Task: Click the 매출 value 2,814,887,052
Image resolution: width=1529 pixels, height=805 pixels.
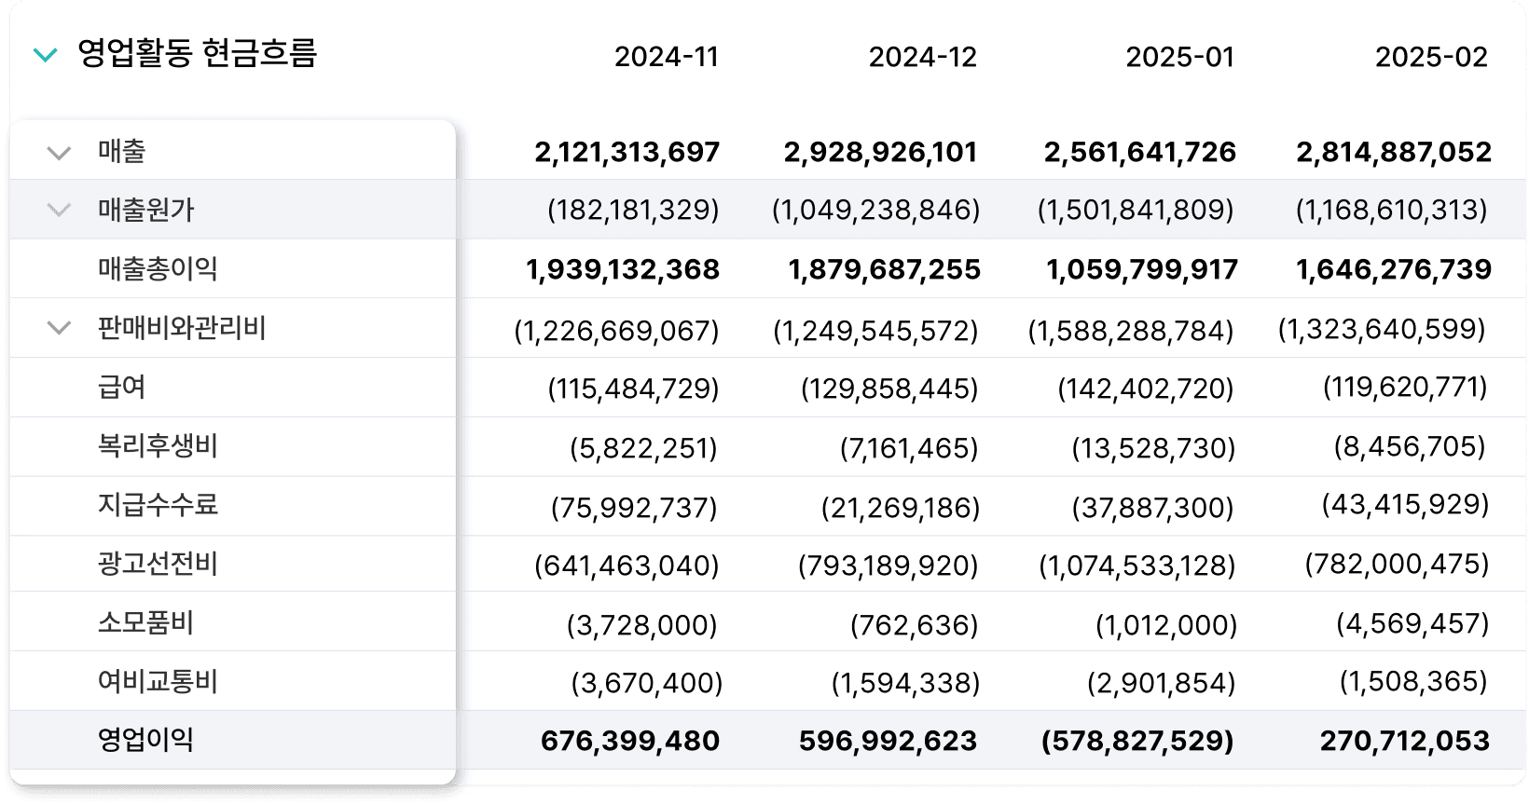Action: click(1394, 152)
